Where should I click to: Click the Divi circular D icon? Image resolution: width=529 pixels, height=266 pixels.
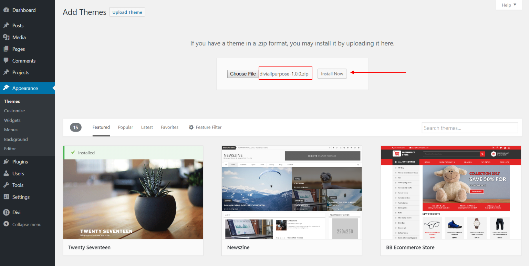tap(6, 212)
